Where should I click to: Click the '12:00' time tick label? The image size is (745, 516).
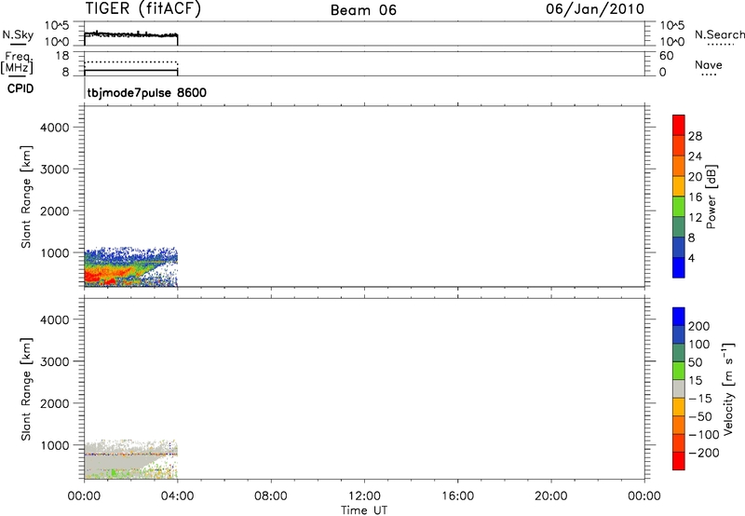pyautogui.click(x=364, y=496)
